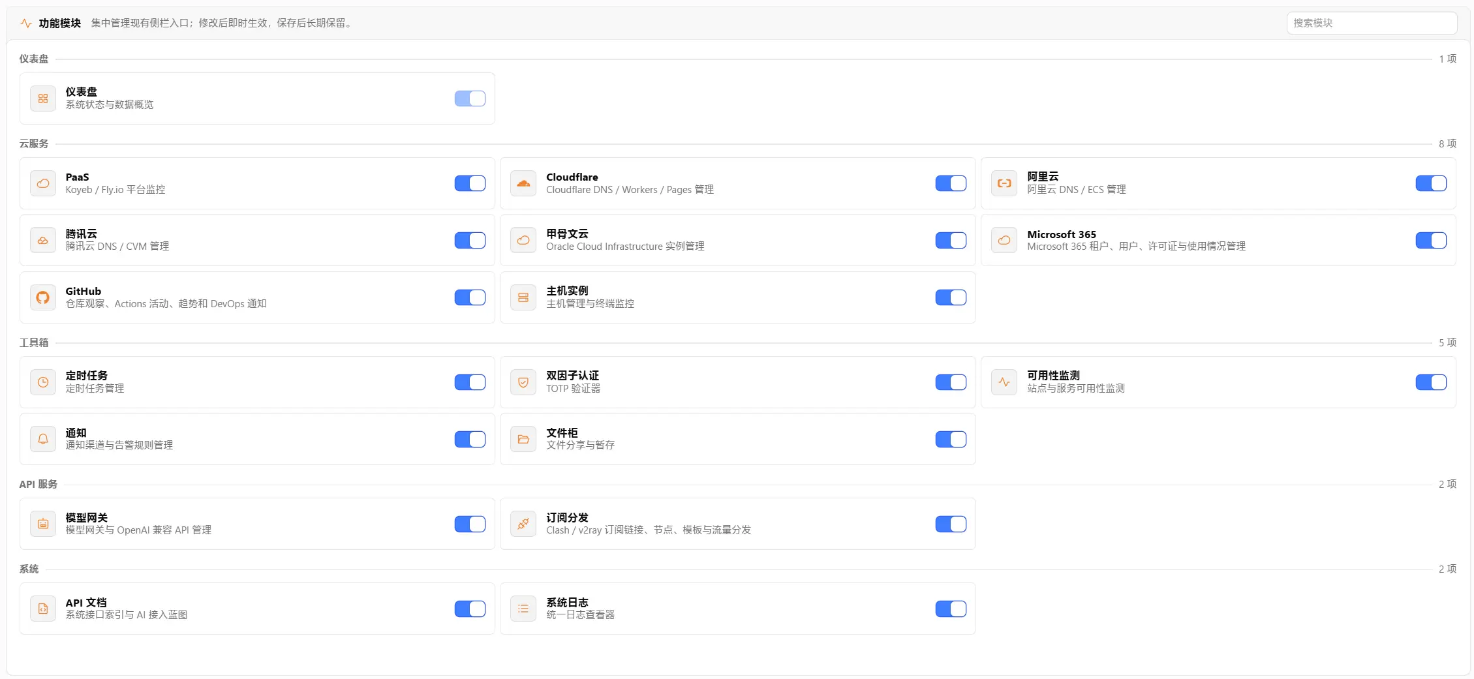Toggle the Microsoft 365 switch
Viewport: 1474px width, 679px height.
1431,240
